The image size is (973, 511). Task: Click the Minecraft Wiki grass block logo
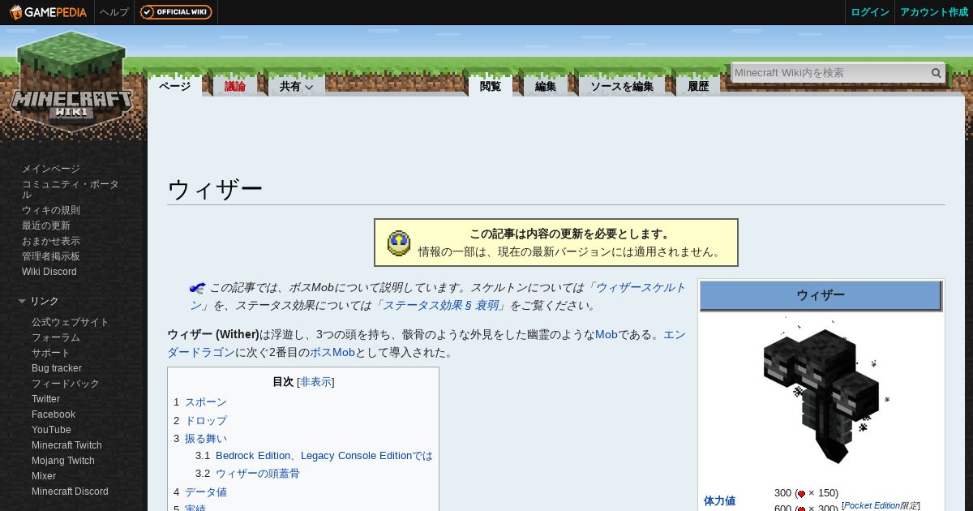(71, 81)
